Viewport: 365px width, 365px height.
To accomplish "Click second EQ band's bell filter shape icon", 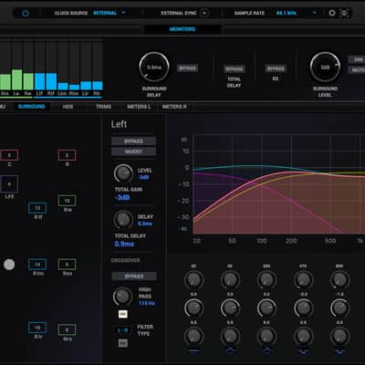I will [230, 350].
